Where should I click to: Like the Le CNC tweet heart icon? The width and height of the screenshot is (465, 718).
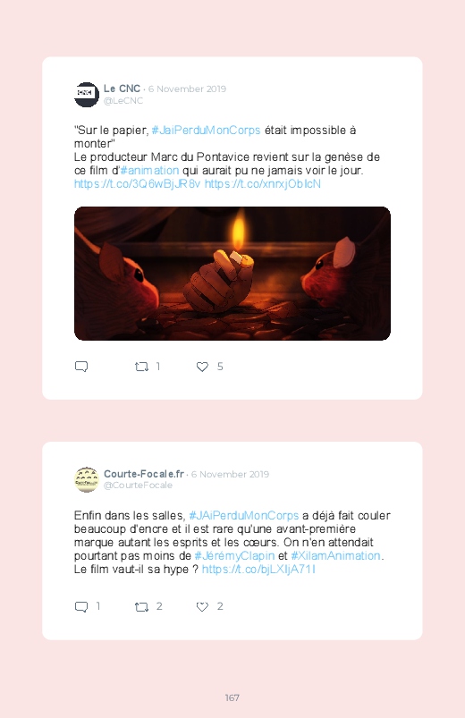point(202,367)
